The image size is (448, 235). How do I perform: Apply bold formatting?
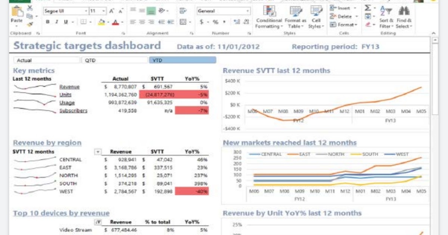pyautogui.click(x=47, y=22)
